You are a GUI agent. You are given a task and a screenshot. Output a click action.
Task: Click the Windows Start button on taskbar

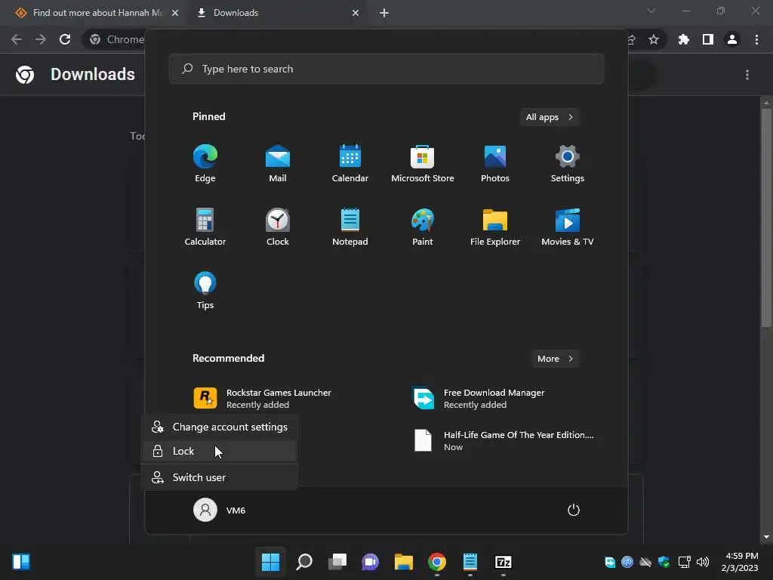click(271, 562)
